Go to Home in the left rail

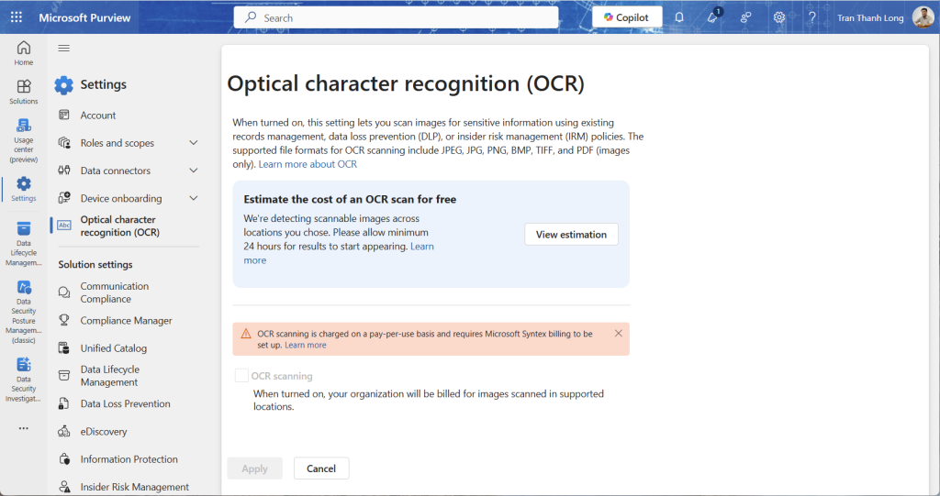click(24, 52)
